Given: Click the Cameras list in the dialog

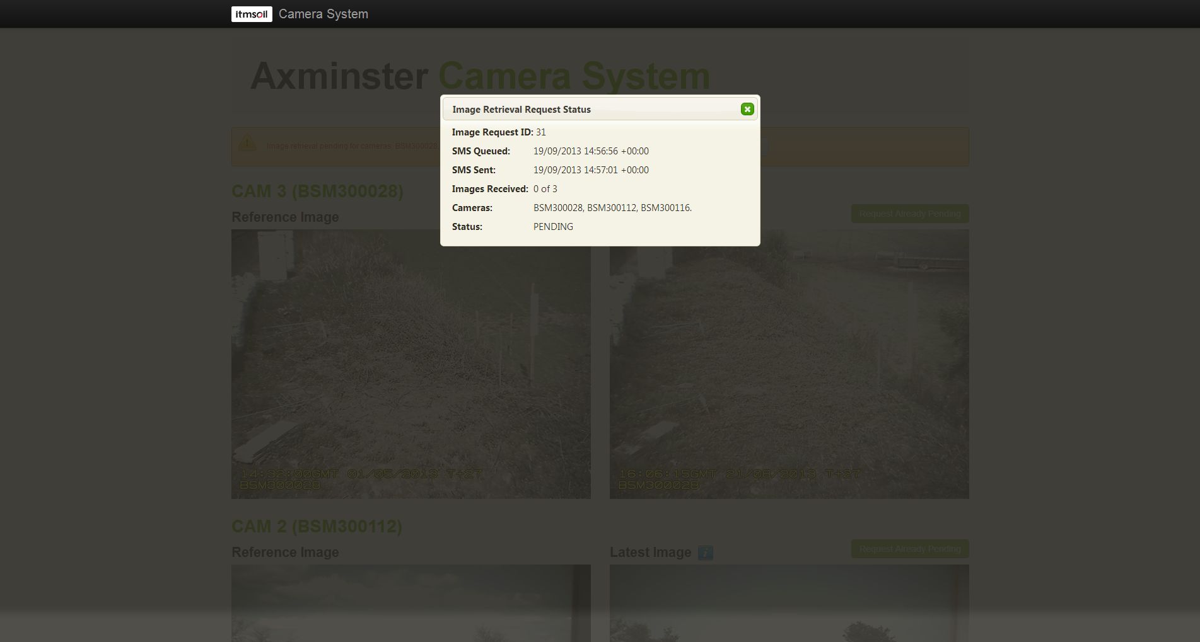Looking at the screenshot, I should coord(612,208).
